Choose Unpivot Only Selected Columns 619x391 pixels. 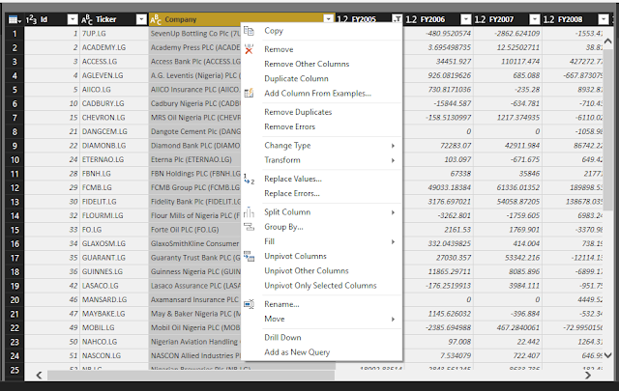coord(322,286)
